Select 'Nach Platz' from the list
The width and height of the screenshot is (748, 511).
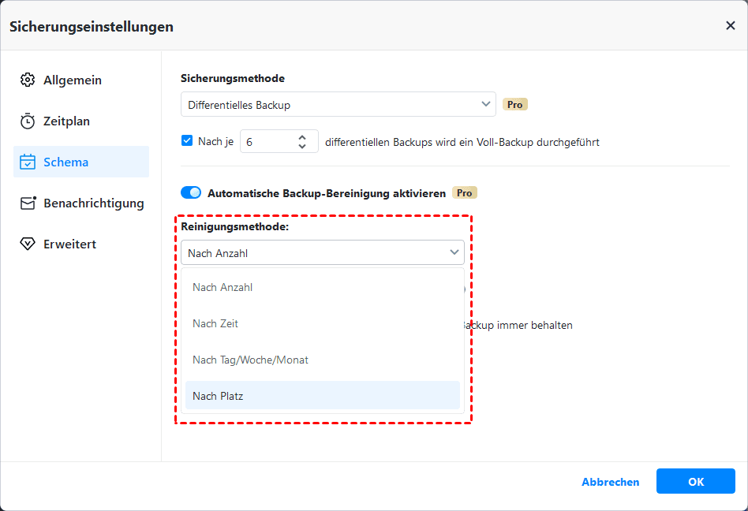[322, 396]
